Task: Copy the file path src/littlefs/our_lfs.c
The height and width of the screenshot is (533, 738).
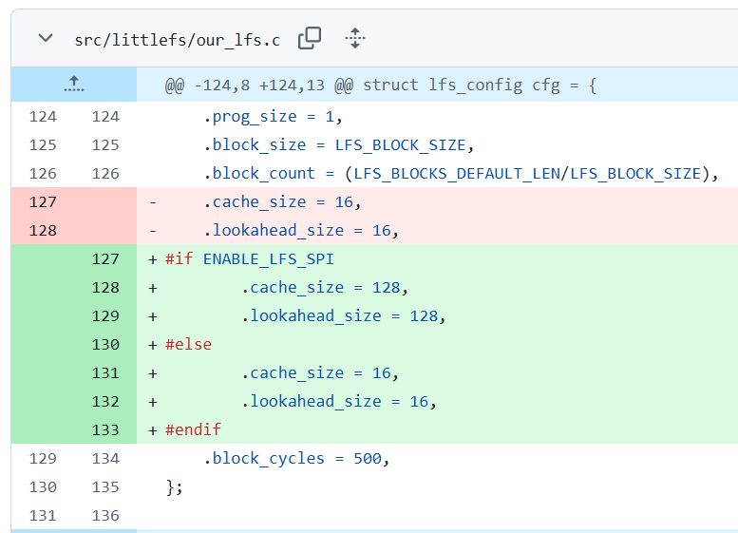Action: (310, 38)
